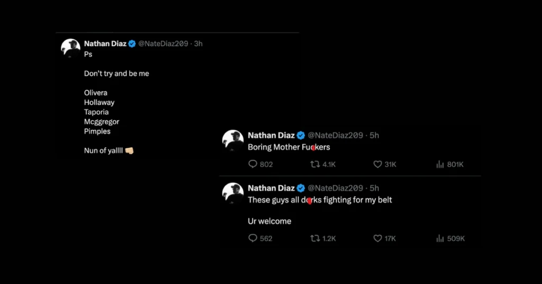Click Nathan Diaz name on "These guys" tweet
Screen dimensions: 542x284
272,188
